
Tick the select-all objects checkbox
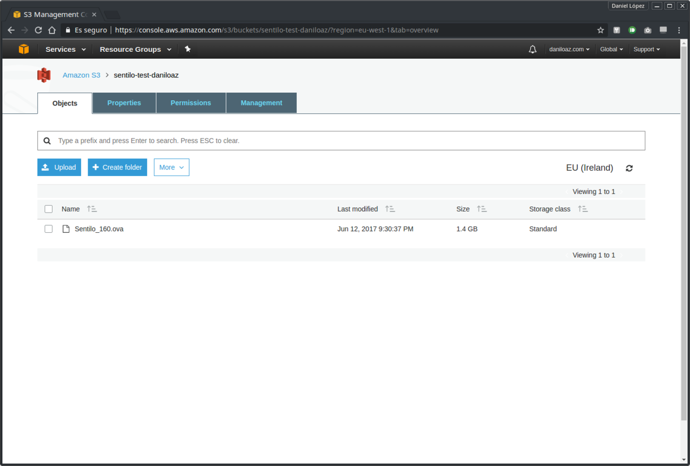pos(49,209)
